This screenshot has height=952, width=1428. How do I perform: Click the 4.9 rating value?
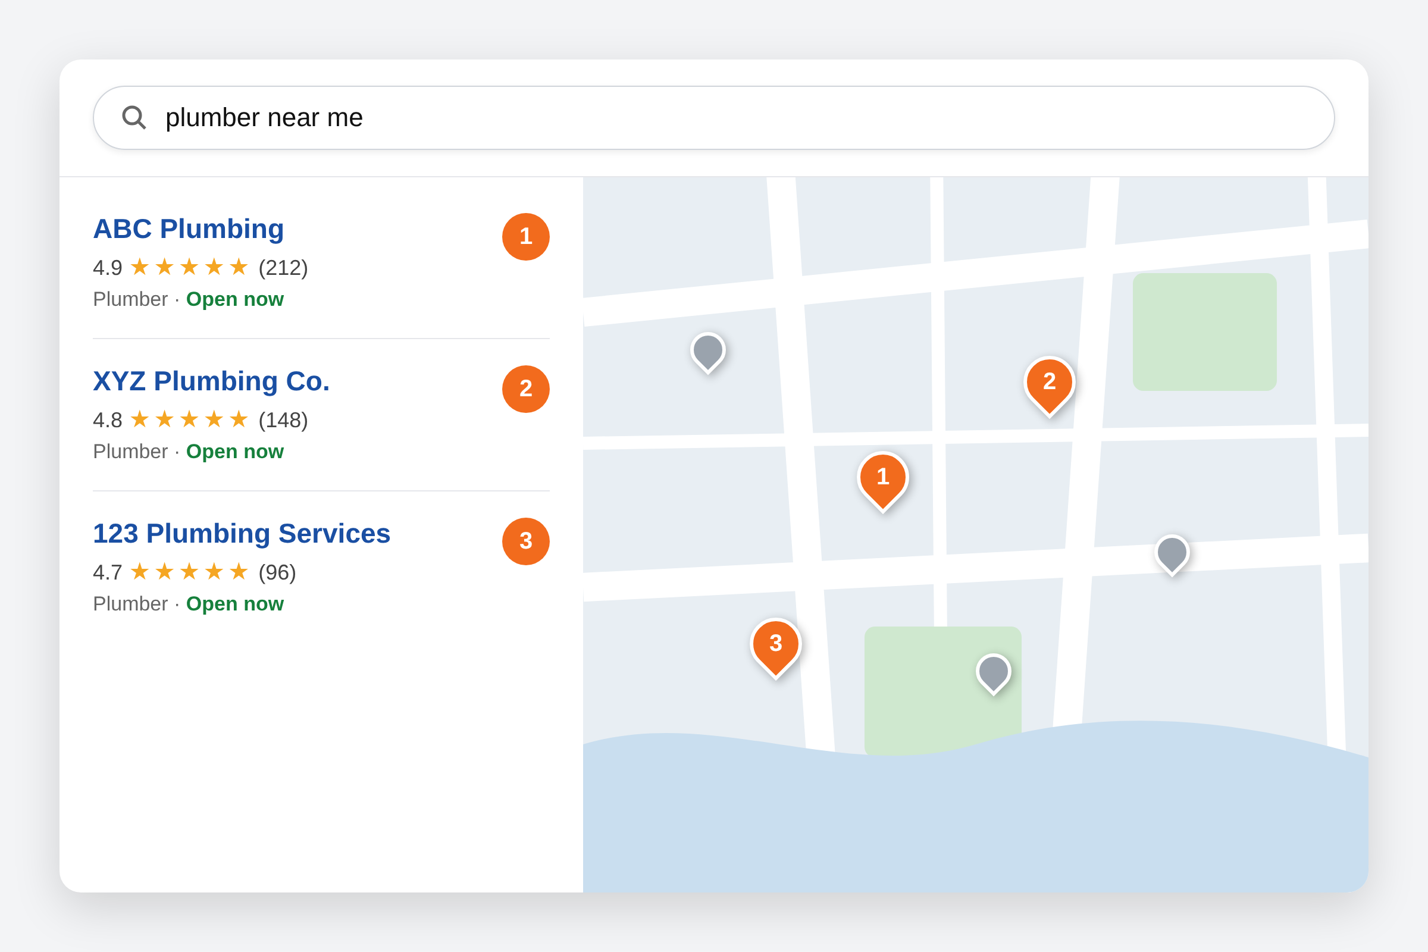click(108, 268)
